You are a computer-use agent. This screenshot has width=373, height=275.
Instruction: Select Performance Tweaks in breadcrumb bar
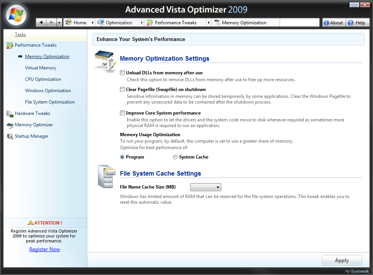176,23
